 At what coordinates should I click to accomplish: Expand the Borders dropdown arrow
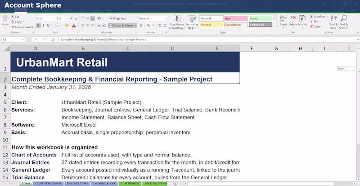click(61, 26)
